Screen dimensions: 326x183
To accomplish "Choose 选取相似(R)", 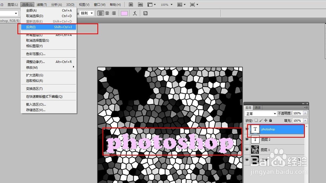I will pos(49,81).
